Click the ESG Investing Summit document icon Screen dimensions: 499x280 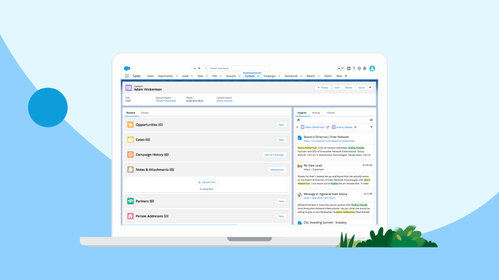[299, 223]
